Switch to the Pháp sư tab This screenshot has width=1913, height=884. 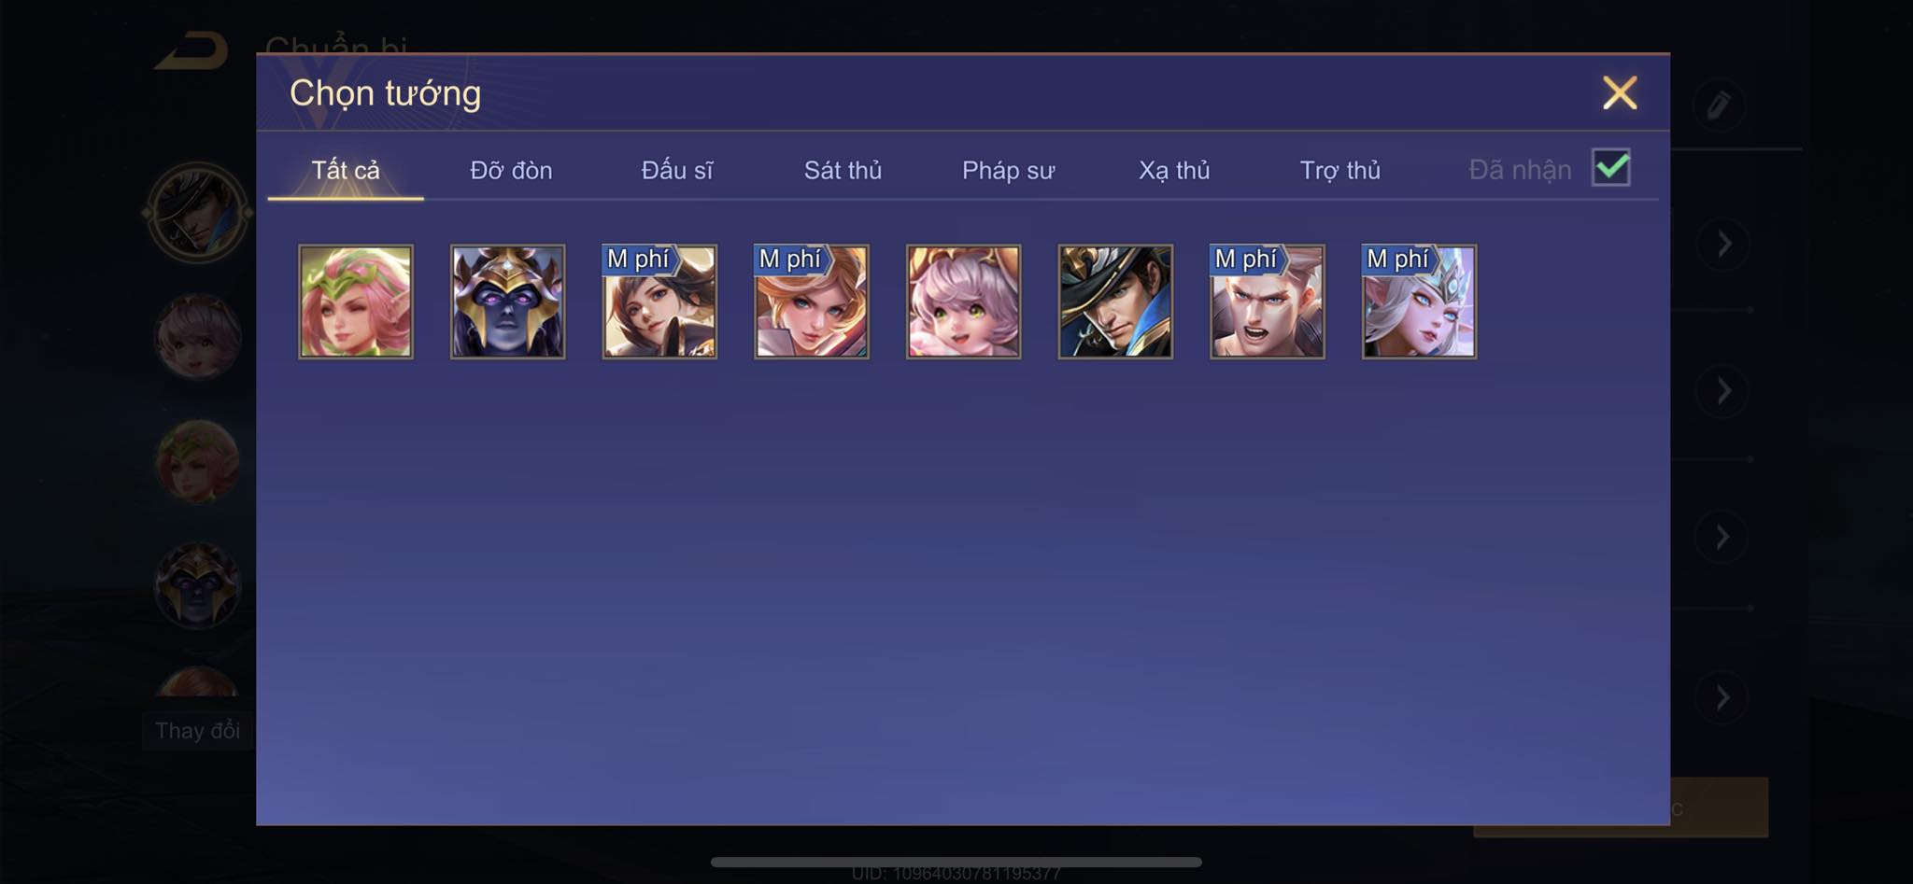[x=1009, y=170]
